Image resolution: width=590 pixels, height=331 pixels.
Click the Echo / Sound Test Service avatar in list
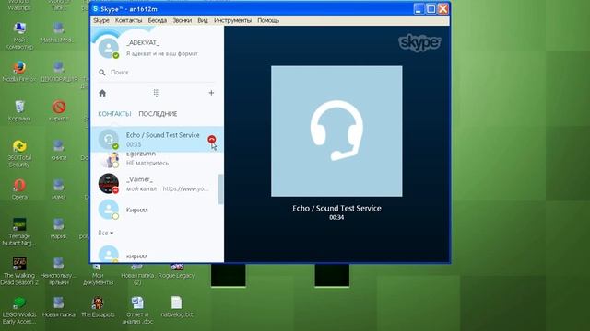[x=109, y=139]
